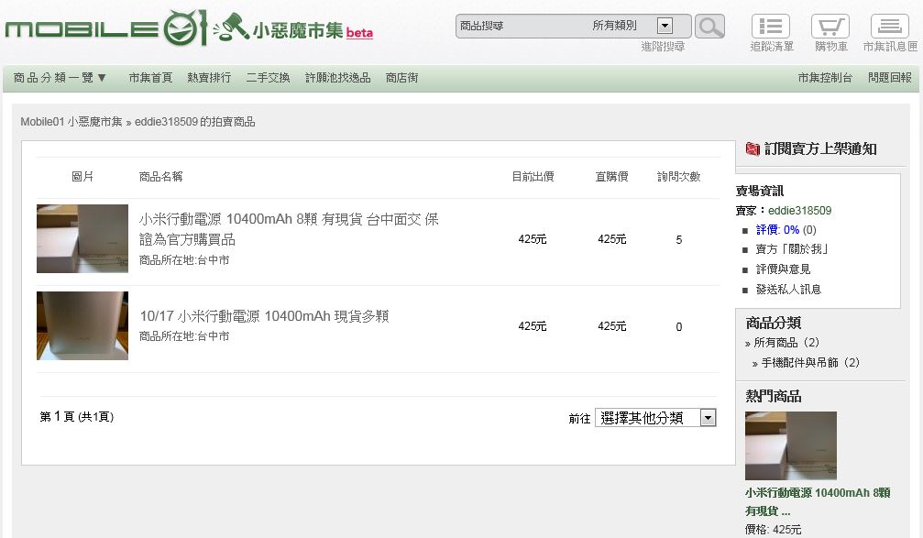Open thumbnail of the 8顆 有現貨 listing
The width and height of the screenshot is (923, 538).
[x=82, y=238]
